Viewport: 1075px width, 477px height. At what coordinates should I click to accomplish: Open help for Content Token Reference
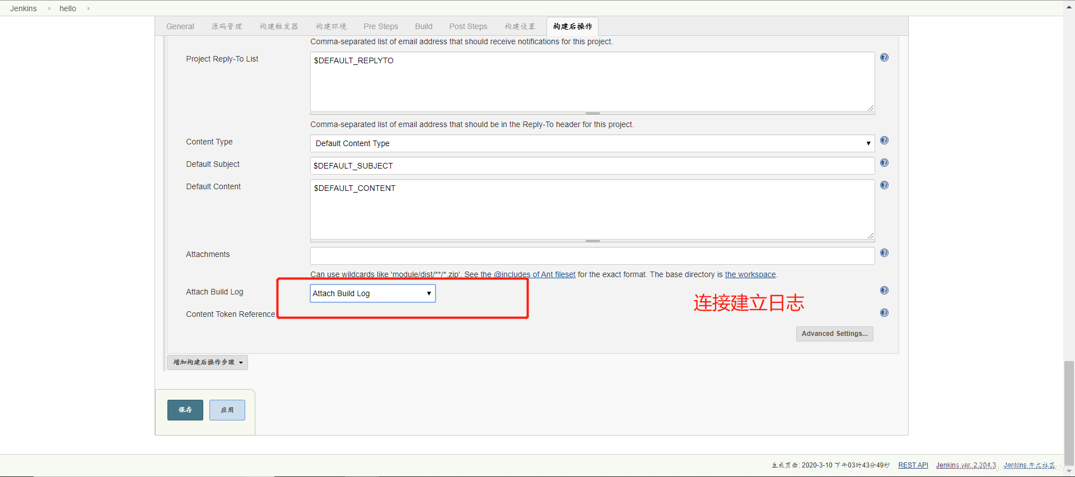[x=884, y=313]
